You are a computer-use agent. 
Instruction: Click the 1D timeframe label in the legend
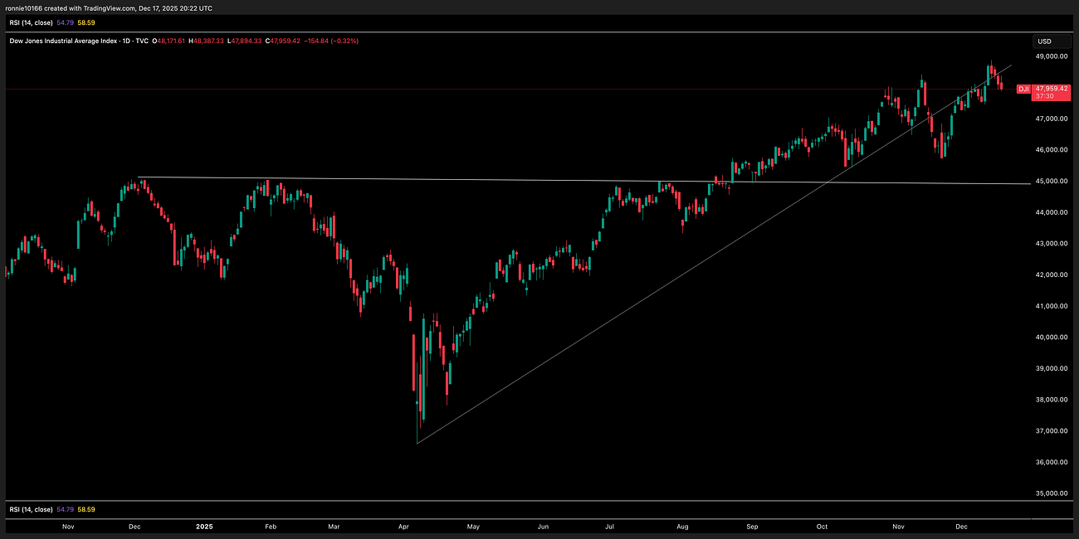click(124, 41)
